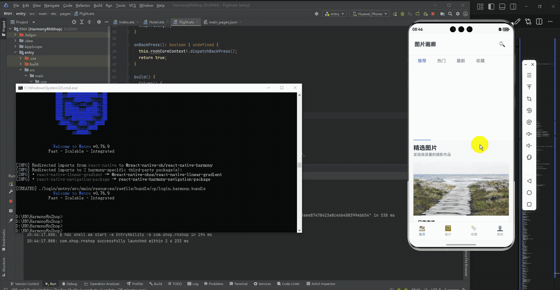
Task: Collapse the src folder in tree
Action: (21, 70)
